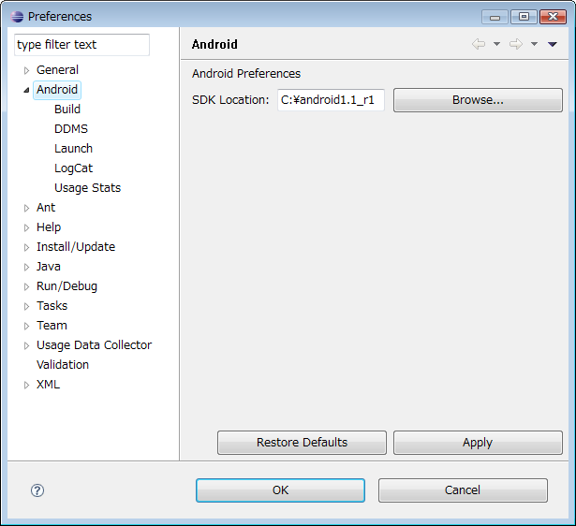Open the back history dropdown arrow
Screen dimensions: 576x526
(496, 44)
